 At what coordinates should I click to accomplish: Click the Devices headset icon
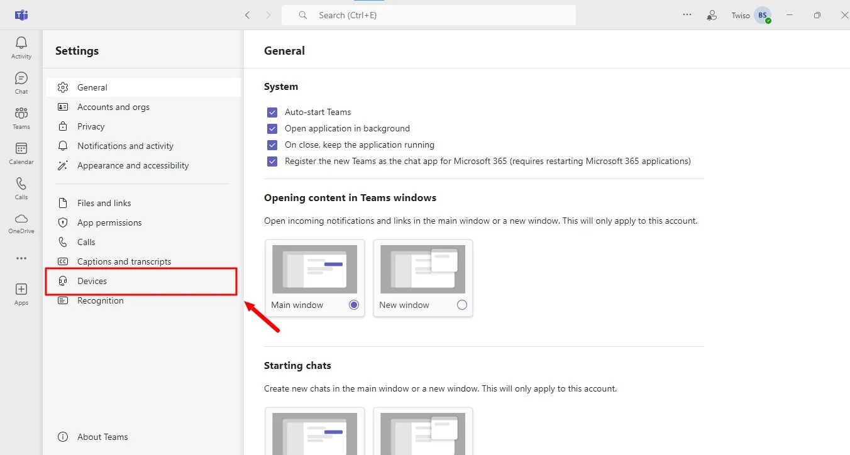pyautogui.click(x=63, y=281)
